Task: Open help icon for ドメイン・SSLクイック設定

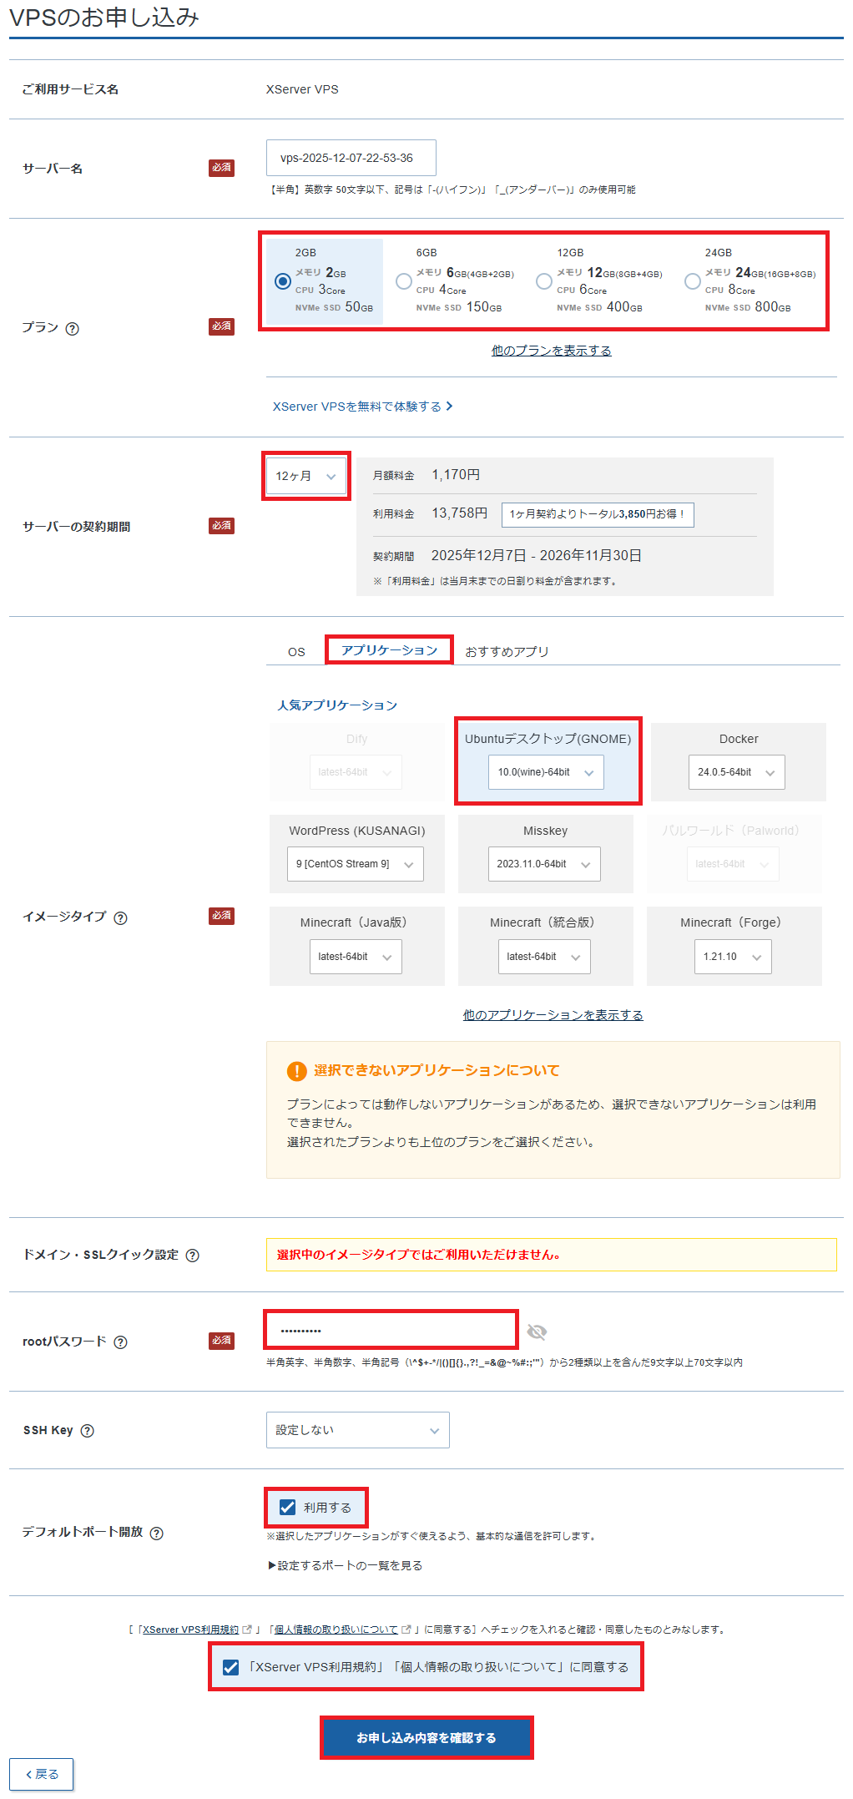Action: point(192,1256)
